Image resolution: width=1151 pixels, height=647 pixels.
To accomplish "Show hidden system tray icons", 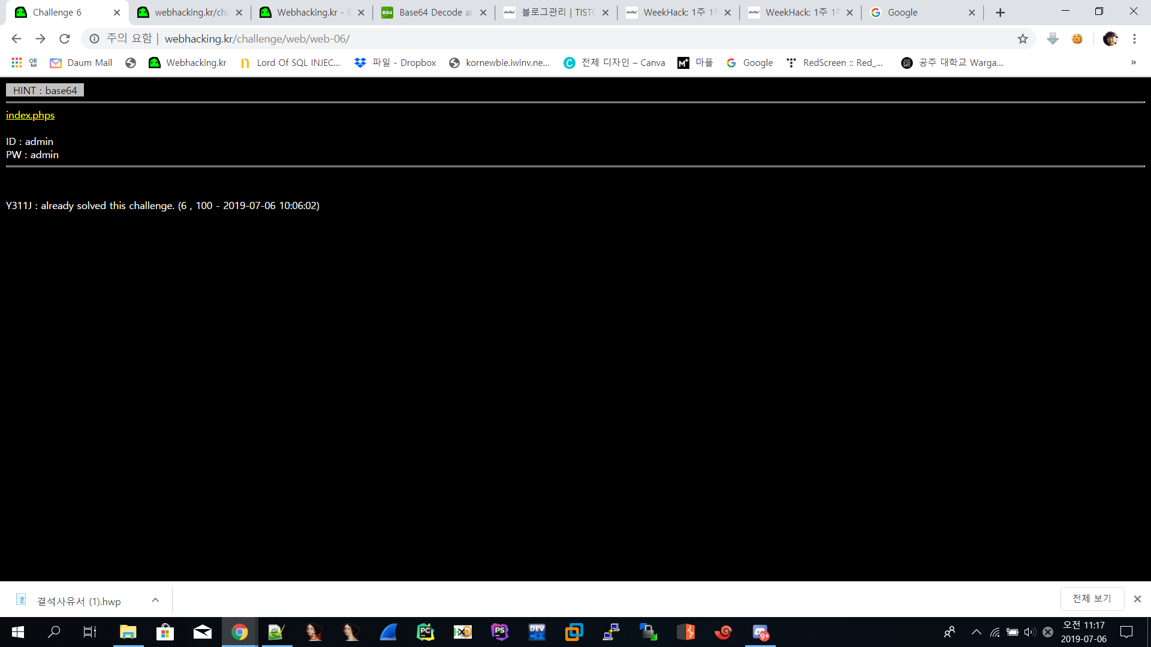I will click(x=976, y=632).
